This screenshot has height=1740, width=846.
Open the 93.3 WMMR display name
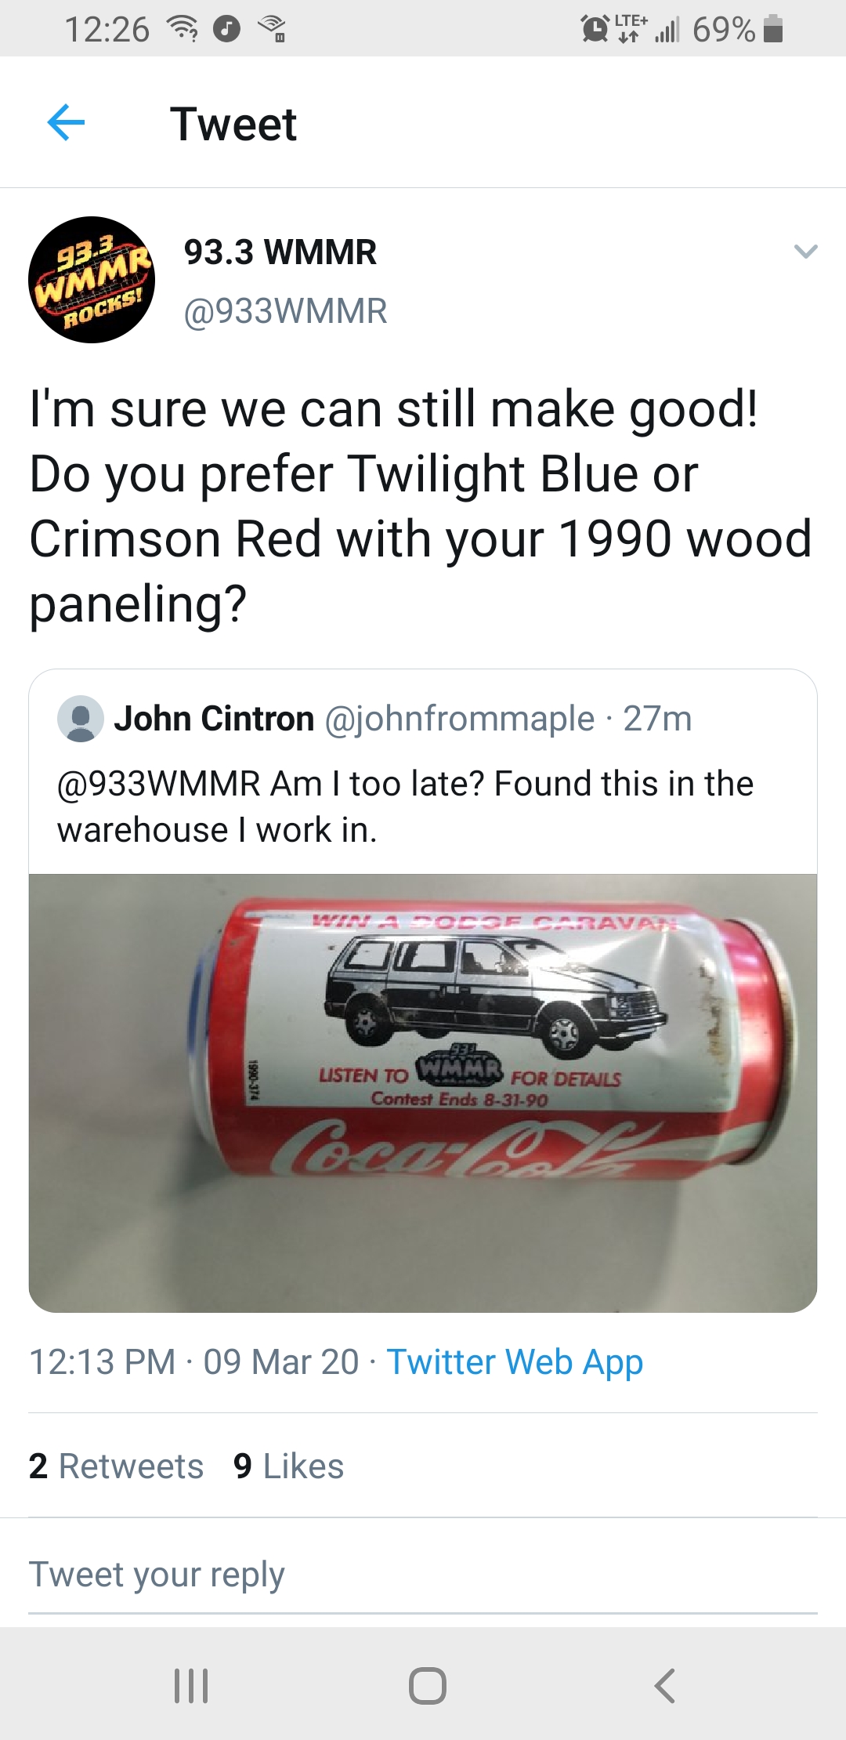[x=280, y=252]
